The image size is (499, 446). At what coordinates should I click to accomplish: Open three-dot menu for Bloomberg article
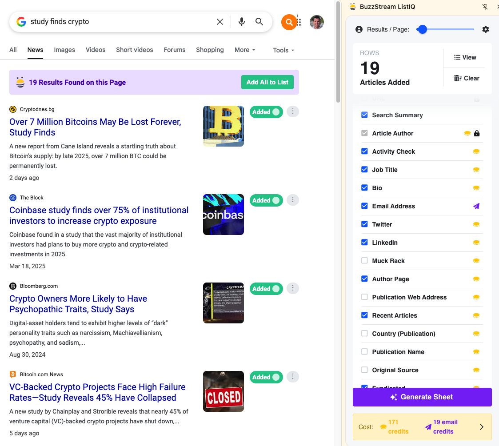coord(293,289)
